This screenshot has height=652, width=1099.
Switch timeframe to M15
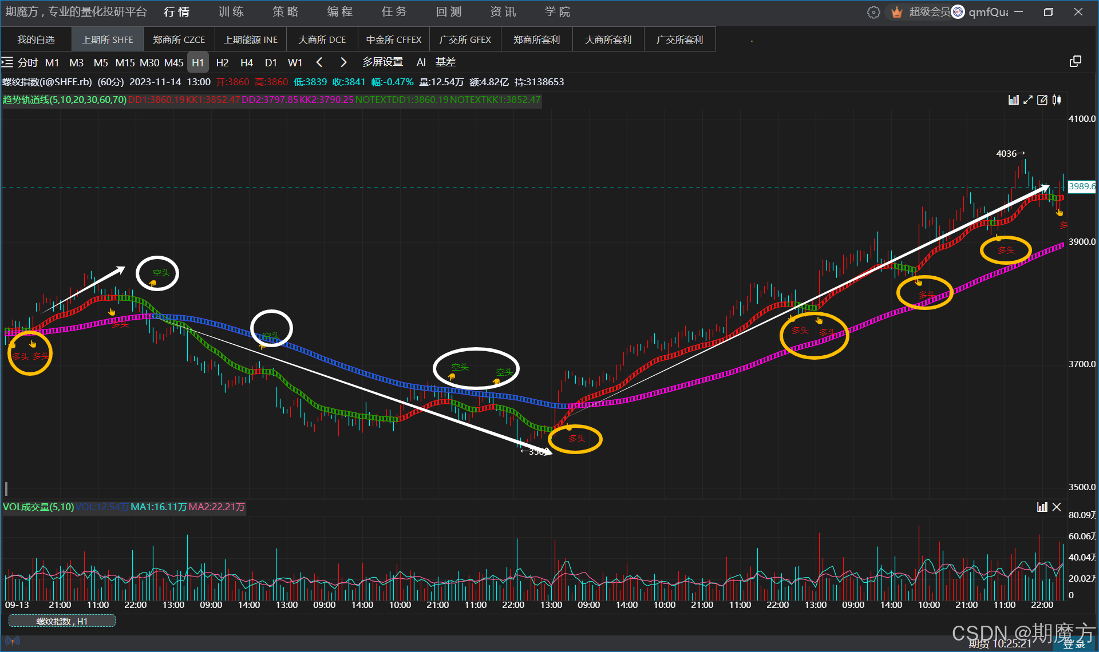125,62
